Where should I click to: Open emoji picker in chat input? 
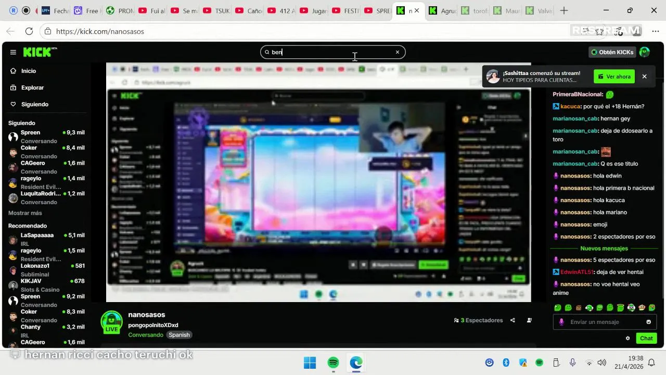tap(648, 322)
